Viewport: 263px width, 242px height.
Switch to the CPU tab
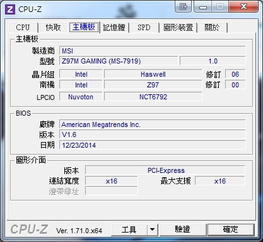(23, 28)
